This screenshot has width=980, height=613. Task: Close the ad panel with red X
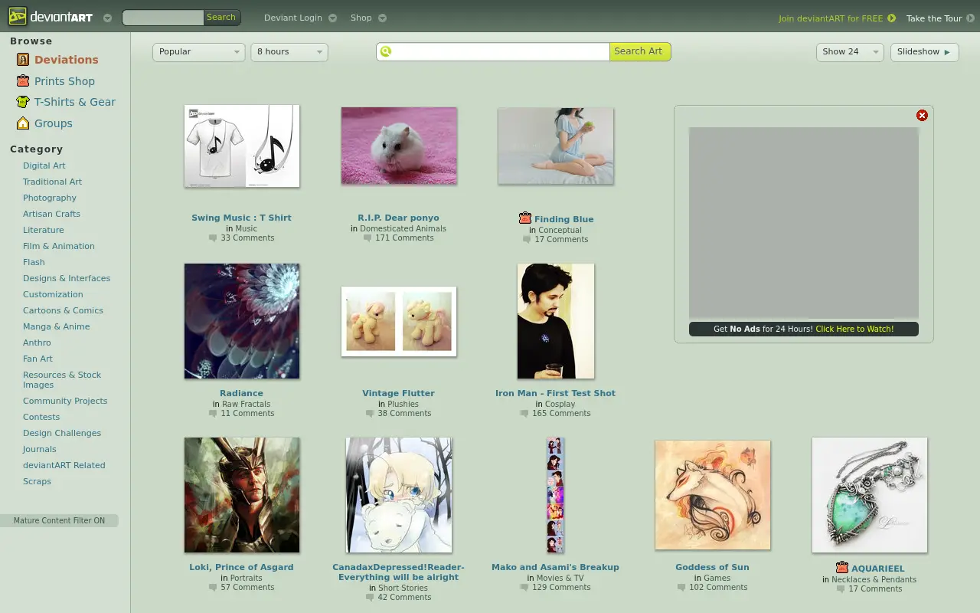pyautogui.click(x=922, y=115)
